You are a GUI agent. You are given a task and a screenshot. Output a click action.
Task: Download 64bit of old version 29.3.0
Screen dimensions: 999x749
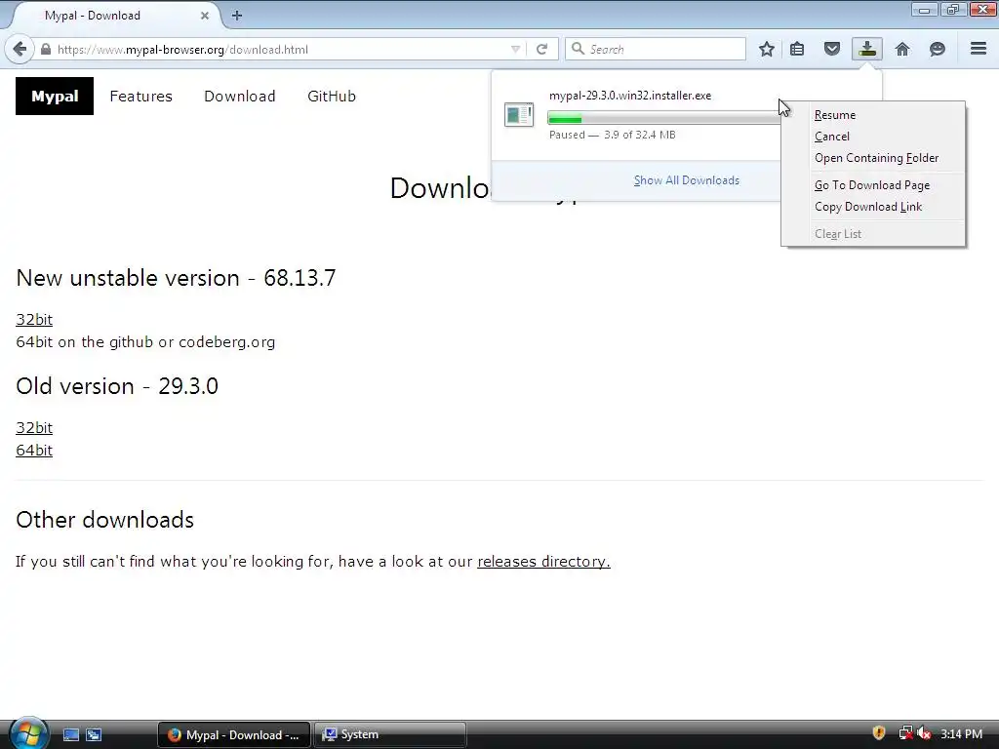click(34, 451)
